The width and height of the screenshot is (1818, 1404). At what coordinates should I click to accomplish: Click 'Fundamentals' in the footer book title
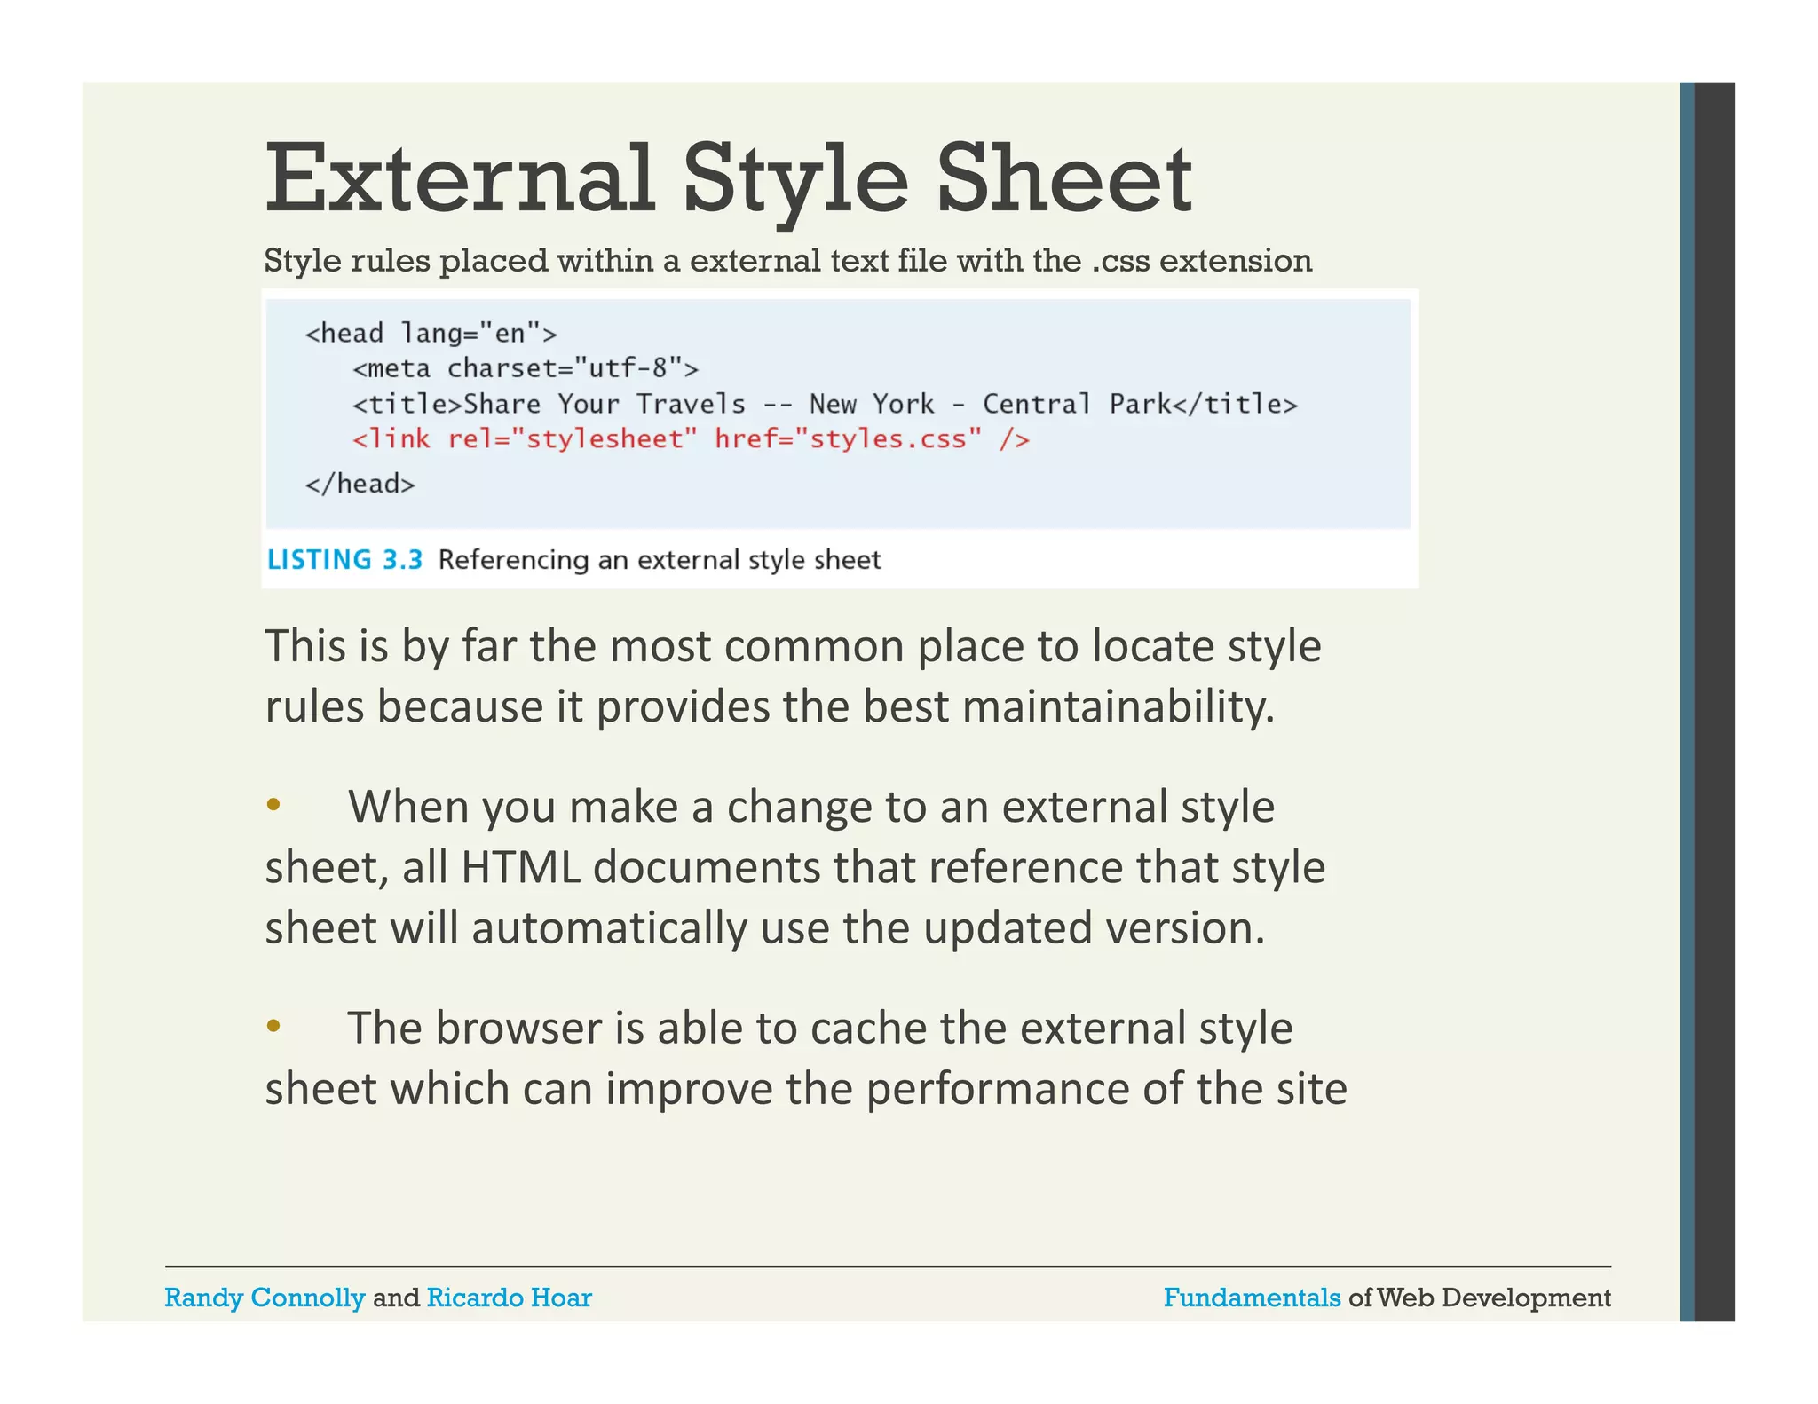coord(1252,1298)
